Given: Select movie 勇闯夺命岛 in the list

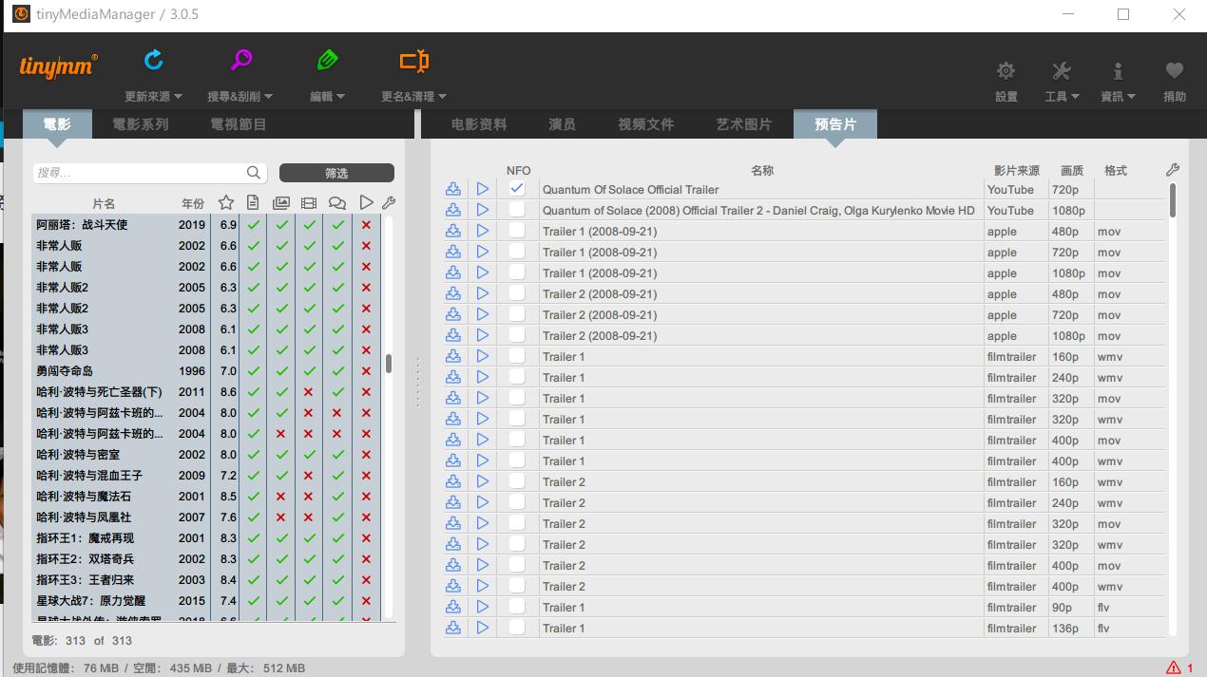Looking at the screenshot, I should (65, 371).
